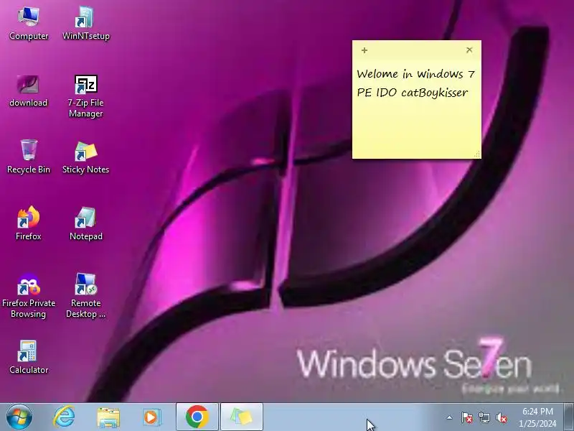This screenshot has width=574, height=431.
Task: Show hidden system tray icons
Action: coord(450,417)
